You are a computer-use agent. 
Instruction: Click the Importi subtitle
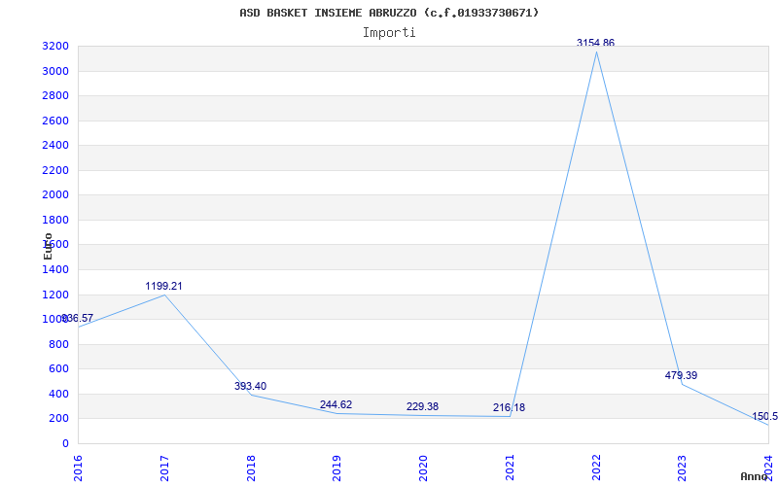(389, 33)
